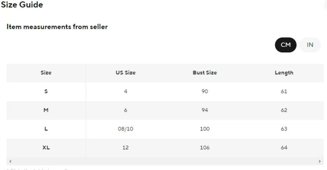Click the 08/10 US size cell
327x170 pixels.
point(125,129)
